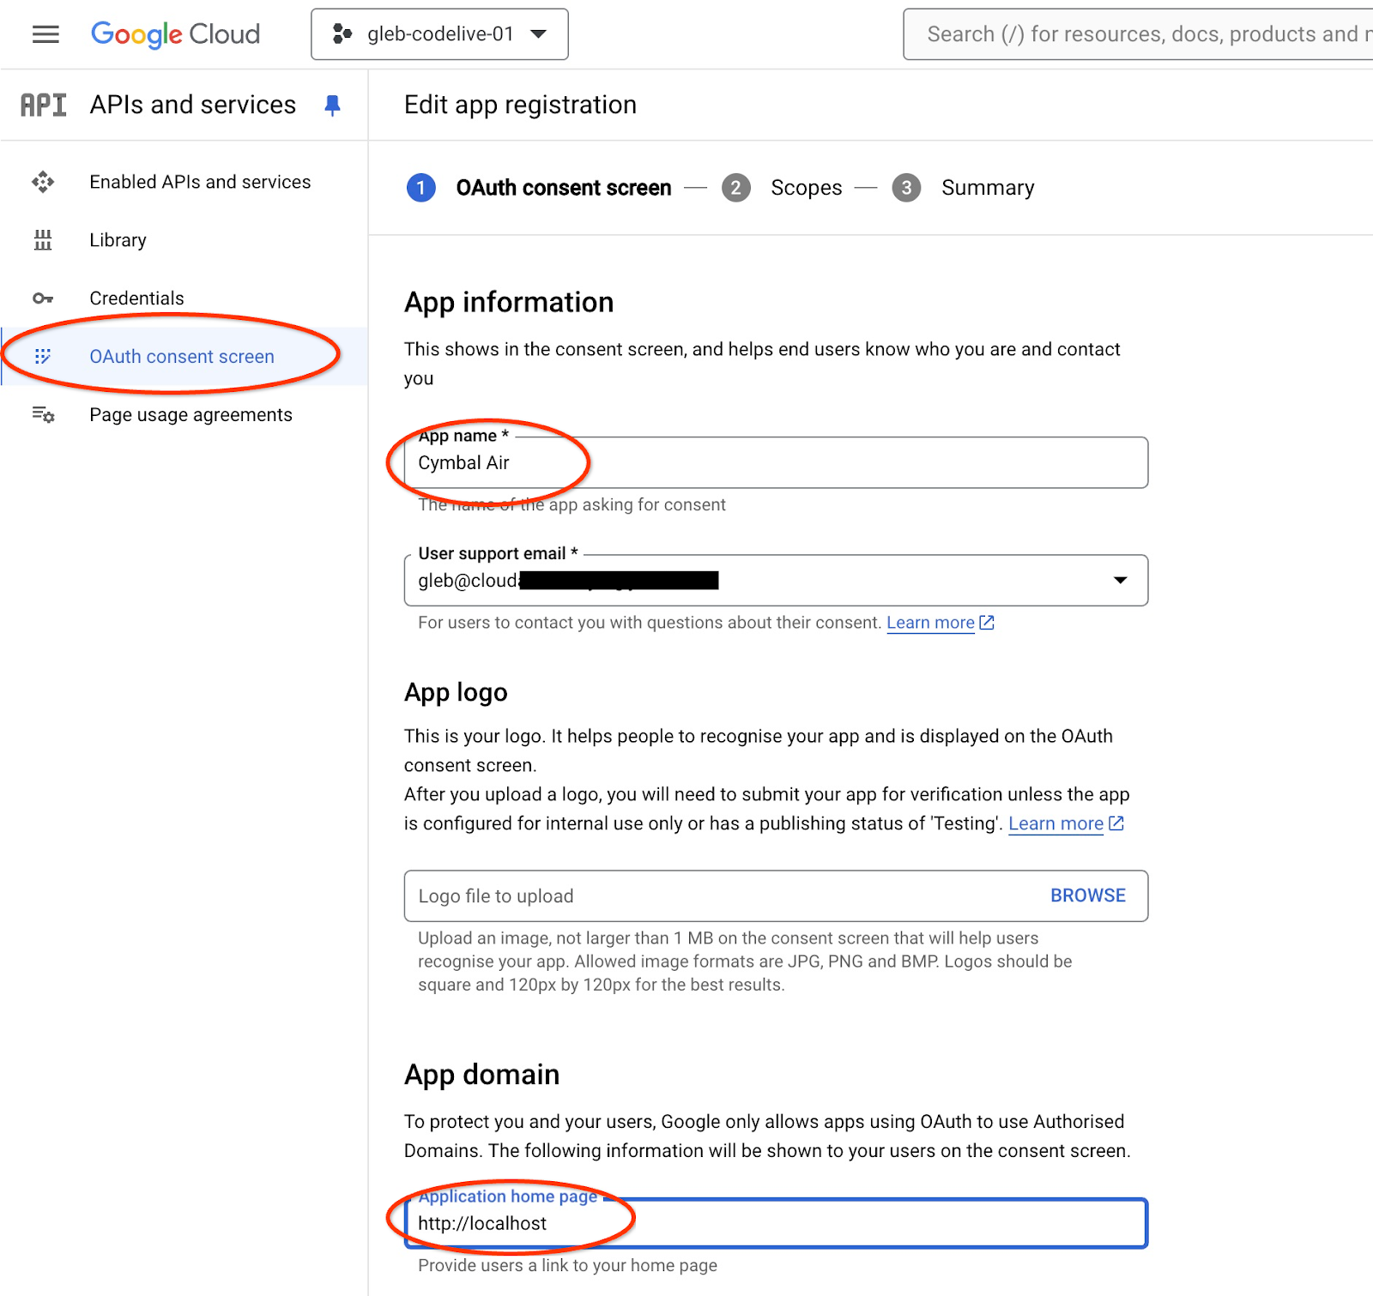The height and width of the screenshot is (1296, 1373).
Task: Click the Credentials key icon
Action: [x=43, y=298]
